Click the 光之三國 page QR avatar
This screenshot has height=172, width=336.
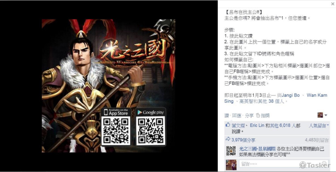click(231, 151)
